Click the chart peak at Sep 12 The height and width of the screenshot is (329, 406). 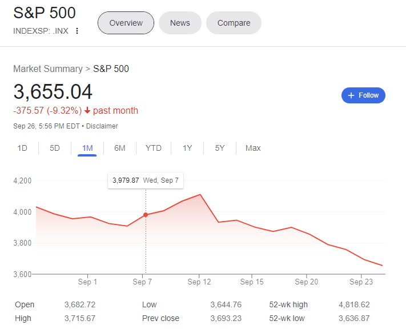point(200,195)
